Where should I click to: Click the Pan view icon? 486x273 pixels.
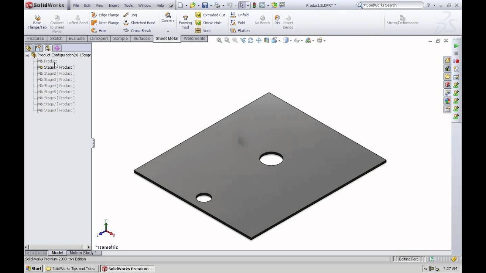(x=259, y=41)
